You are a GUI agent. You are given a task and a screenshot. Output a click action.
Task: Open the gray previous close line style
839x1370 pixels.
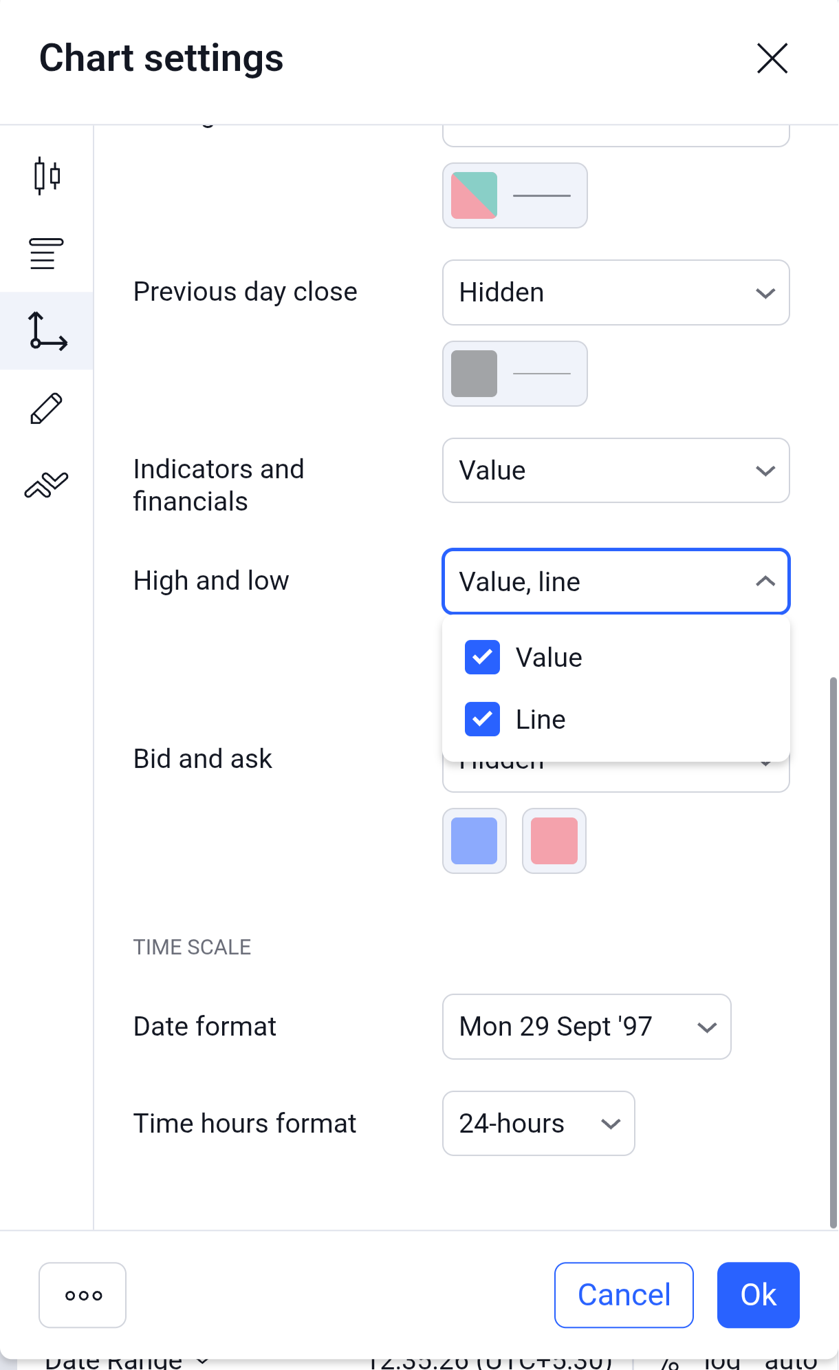514,374
